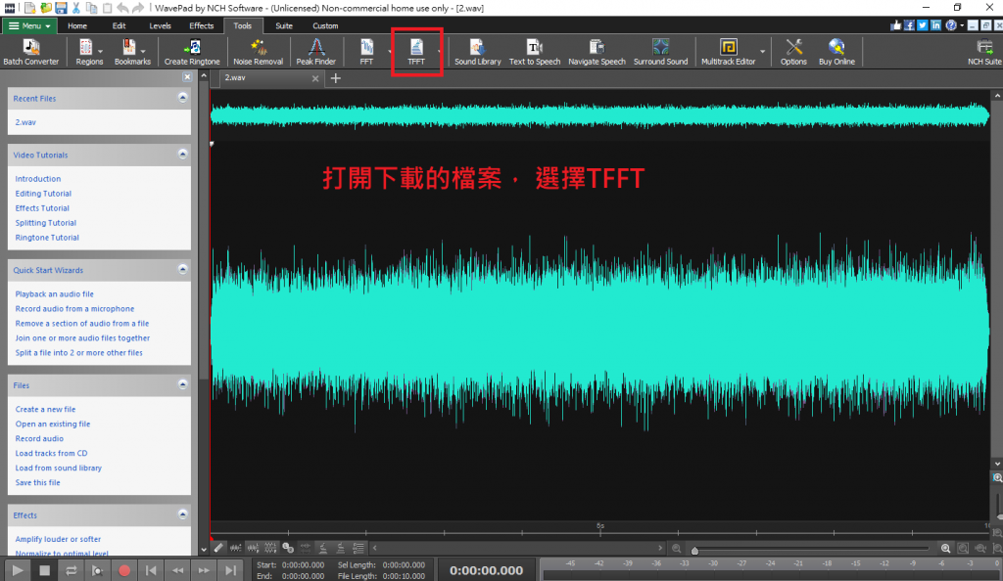The width and height of the screenshot is (1003, 581).
Task: Close the 2.wav file tab
Action: (x=315, y=78)
